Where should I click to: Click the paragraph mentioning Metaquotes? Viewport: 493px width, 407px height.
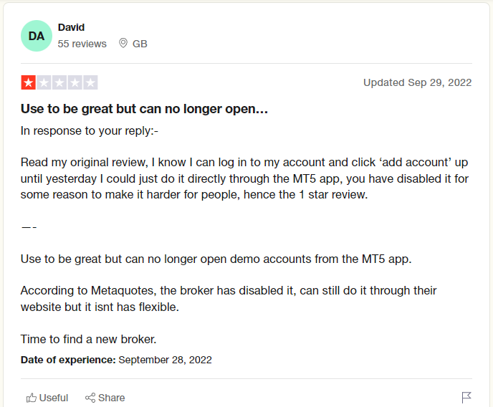point(229,299)
